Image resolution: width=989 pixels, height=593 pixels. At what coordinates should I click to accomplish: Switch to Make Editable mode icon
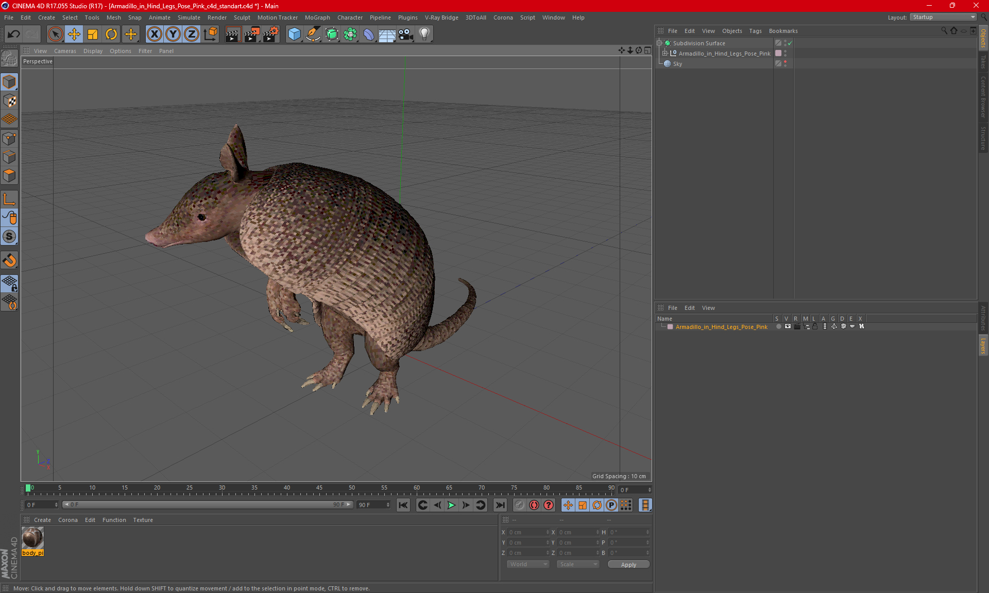[9, 59]
